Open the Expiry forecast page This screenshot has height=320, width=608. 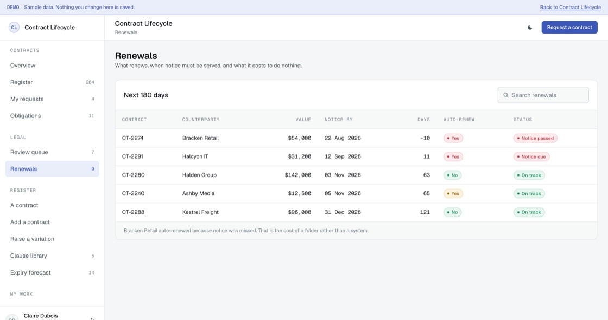52,272
